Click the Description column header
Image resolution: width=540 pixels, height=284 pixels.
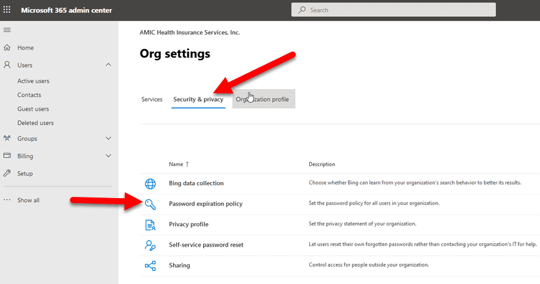[322, 164]
